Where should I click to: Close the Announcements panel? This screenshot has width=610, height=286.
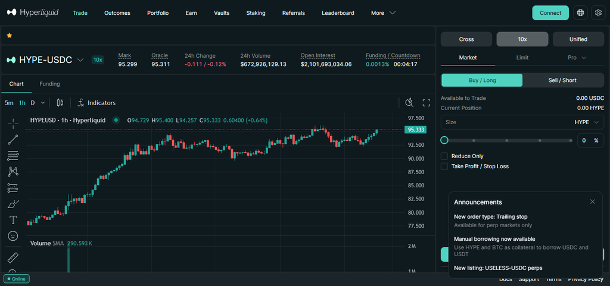pyautogui.click(x=593, y=202)
